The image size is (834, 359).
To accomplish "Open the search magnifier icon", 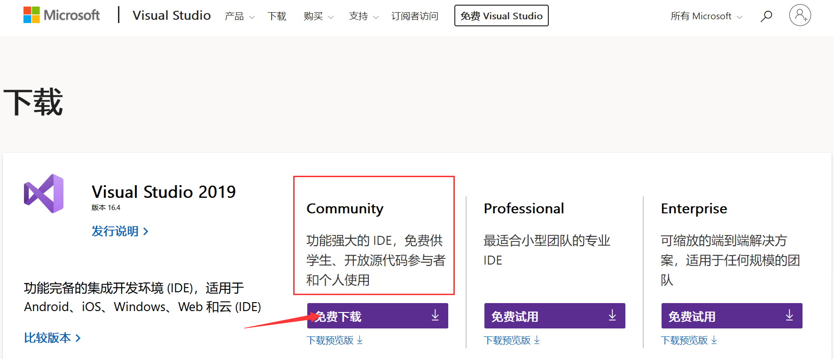I will click(x=766, y=16).
